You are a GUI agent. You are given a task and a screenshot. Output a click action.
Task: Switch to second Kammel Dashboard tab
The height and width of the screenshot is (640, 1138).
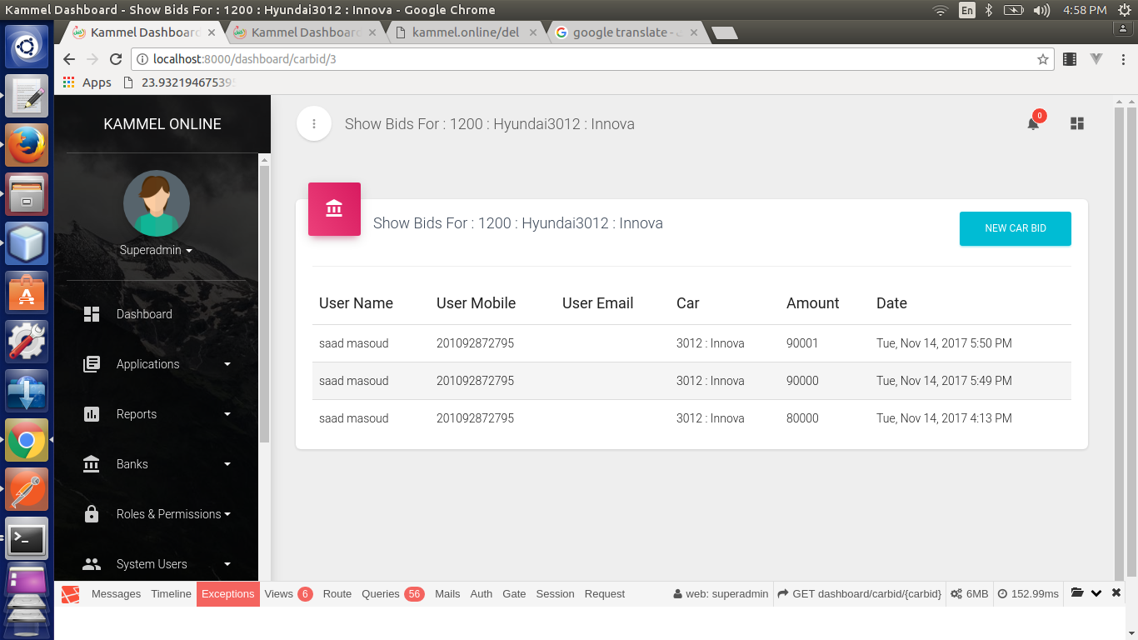pyautogui.click(x=304, y=32)
